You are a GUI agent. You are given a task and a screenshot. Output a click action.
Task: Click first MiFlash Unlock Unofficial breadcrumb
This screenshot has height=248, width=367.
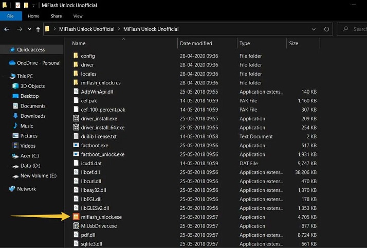point(86,29)
